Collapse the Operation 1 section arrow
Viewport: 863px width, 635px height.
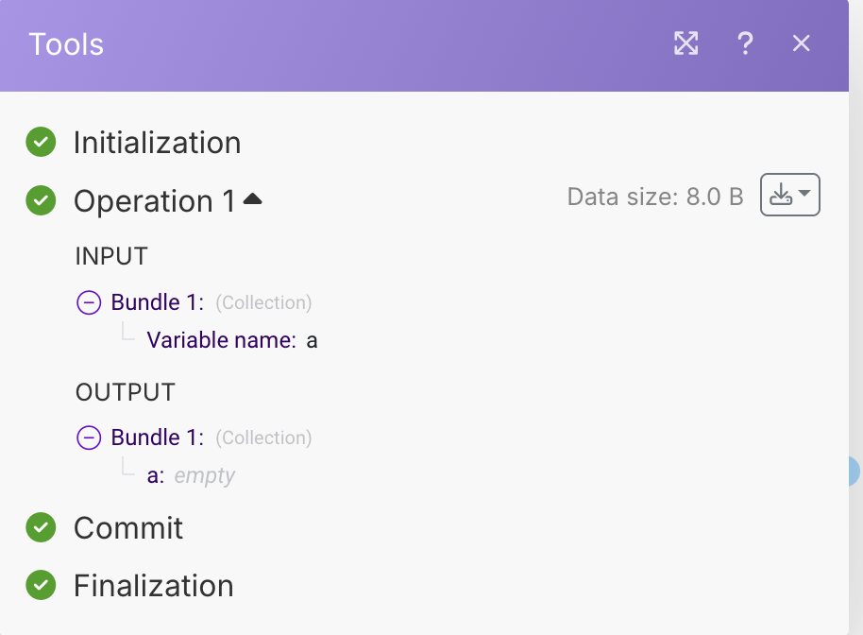point(252,199)
